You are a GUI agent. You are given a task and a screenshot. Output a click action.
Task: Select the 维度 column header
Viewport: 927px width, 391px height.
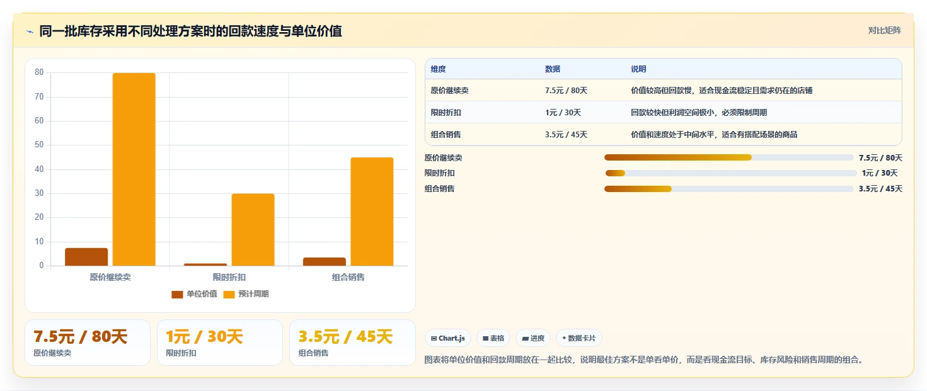(x=439, y=69)
